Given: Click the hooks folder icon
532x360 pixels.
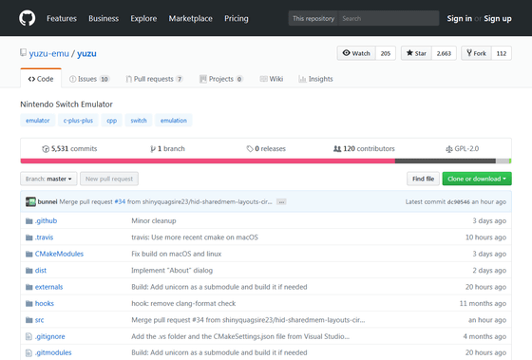Looking at the screenshot, I should [29, 304].
